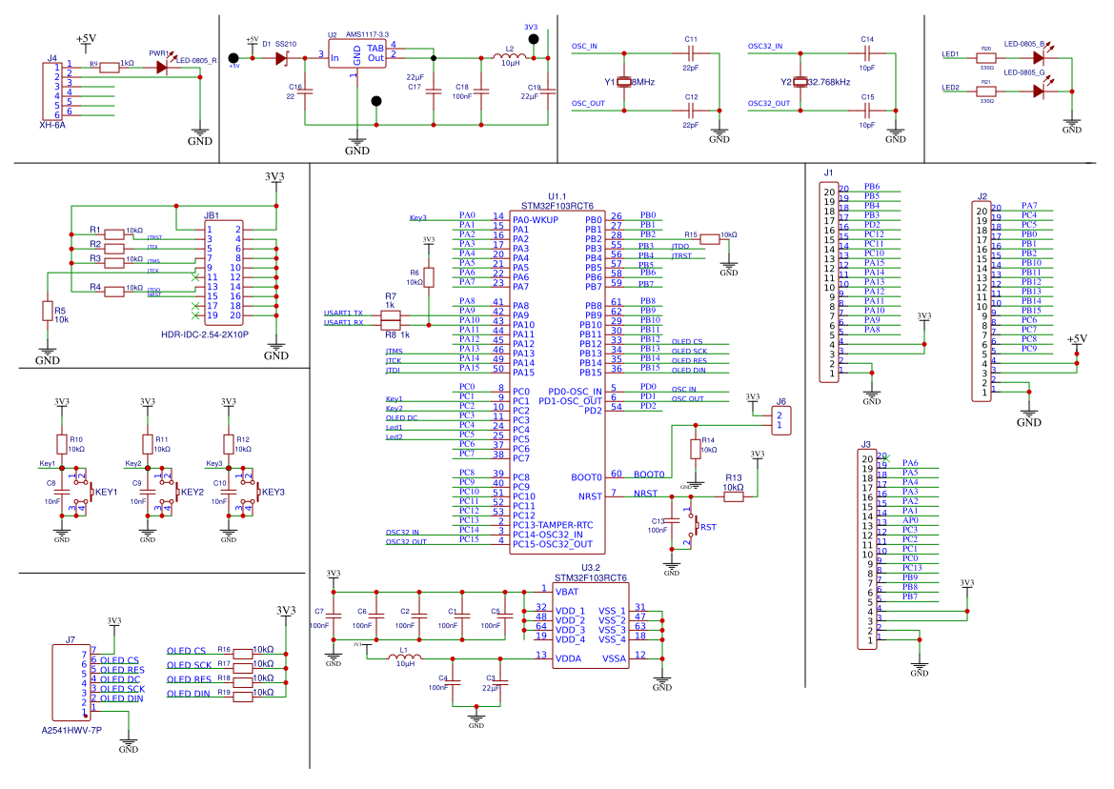Click the SS210 diode D1 symbol
The width and height of the screenshot is (1114, 789).
coord(282,58)
